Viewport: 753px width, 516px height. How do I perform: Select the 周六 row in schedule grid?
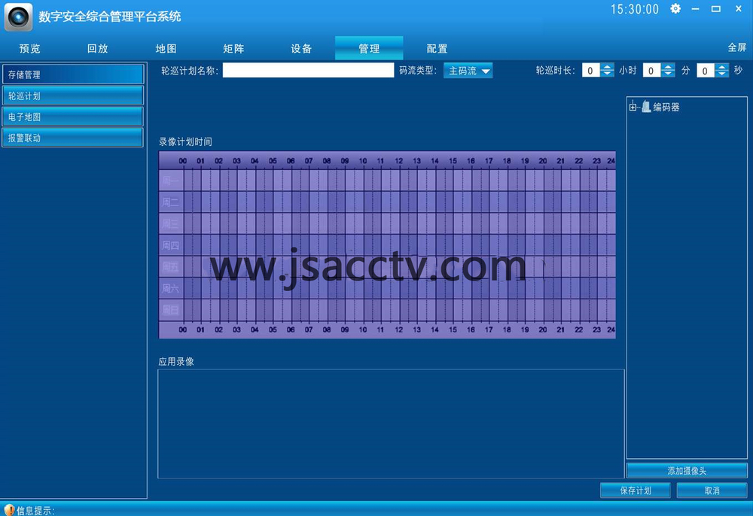[387, 288]
